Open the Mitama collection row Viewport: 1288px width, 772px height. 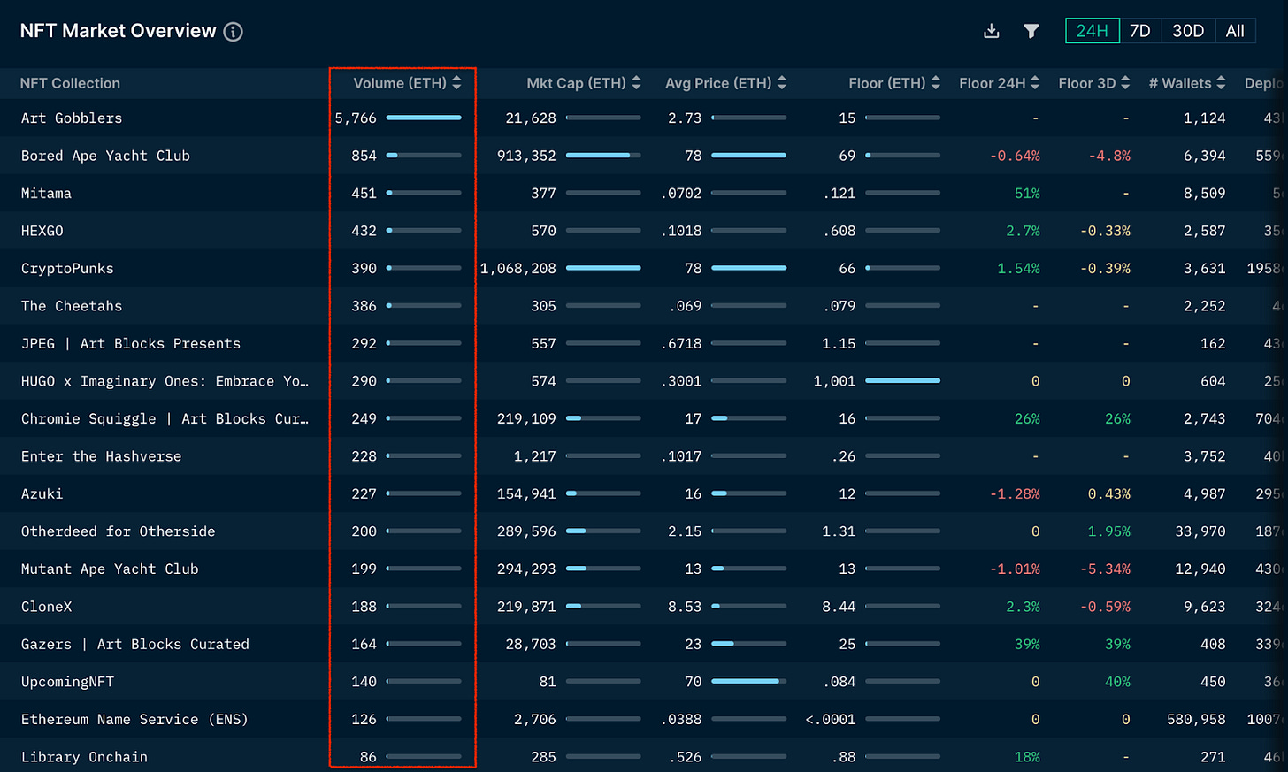(x=46, y=193)
